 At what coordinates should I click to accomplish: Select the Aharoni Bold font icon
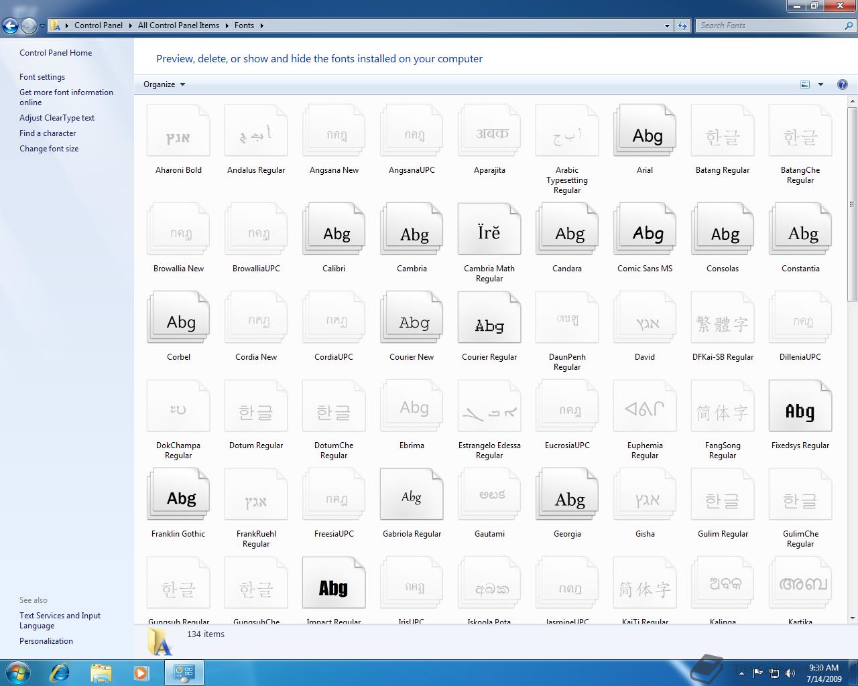tap(178, 131)
